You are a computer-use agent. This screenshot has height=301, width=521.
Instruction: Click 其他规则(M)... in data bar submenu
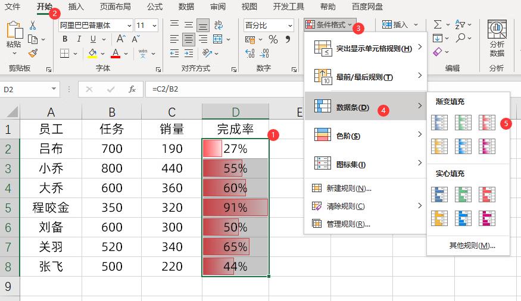[x=472, y=246]
